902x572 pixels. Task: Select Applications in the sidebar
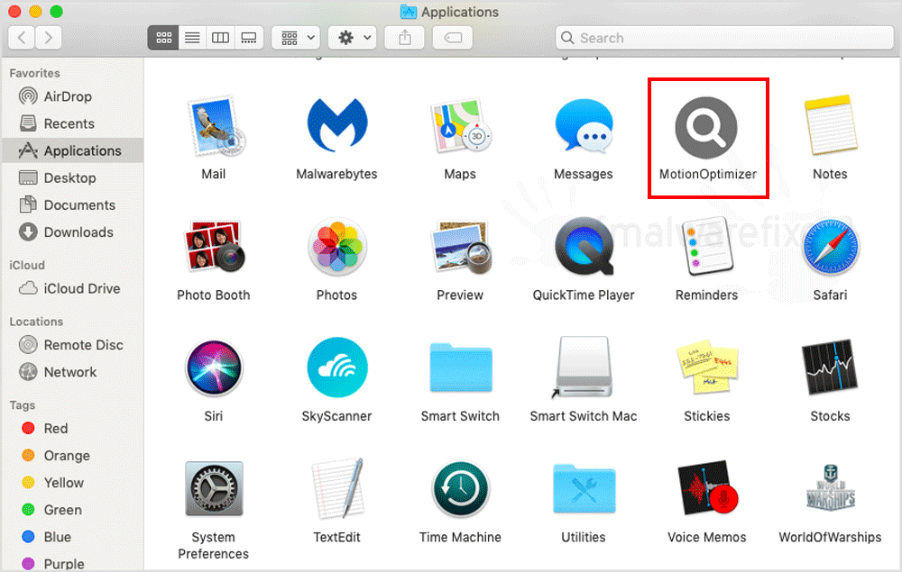[72, 150]
